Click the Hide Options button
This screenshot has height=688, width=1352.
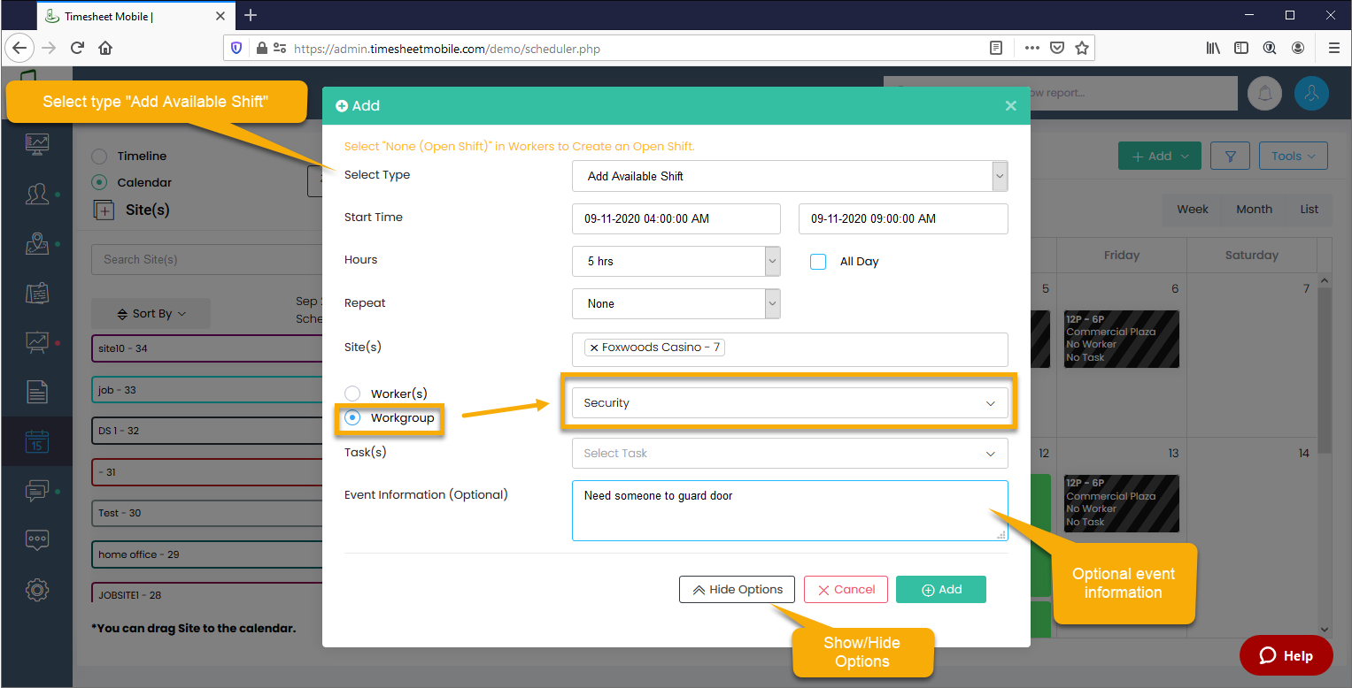point(737,590)
